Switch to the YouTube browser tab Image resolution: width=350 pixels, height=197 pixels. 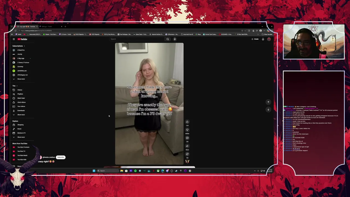27,27
